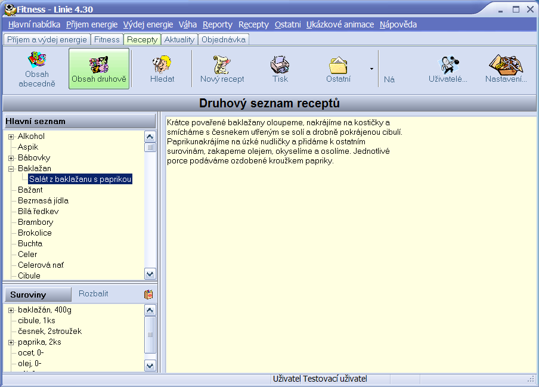Image resolution: width=539 pixels, height=387 pixels.
Task: Click the Rozbalit expand link
Action: [93, 293]
